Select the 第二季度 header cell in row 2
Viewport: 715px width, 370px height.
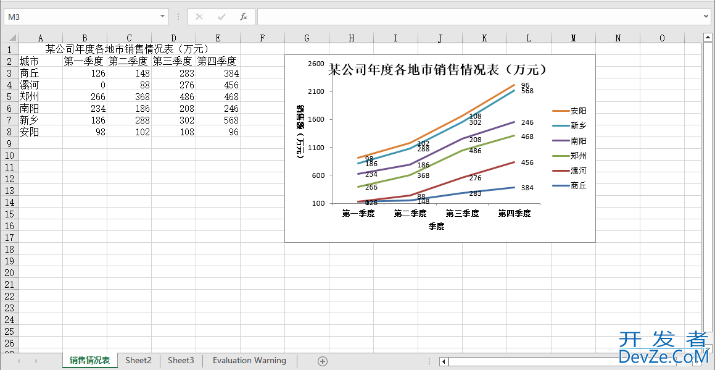click(x=129, y=61)
